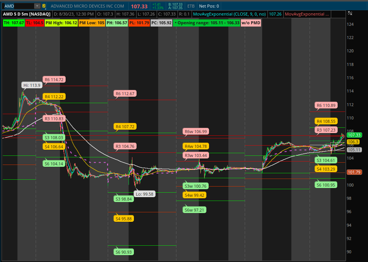Click the R4 108.55 pivot bubble
The image size is (368, 262).
(326, 121)
